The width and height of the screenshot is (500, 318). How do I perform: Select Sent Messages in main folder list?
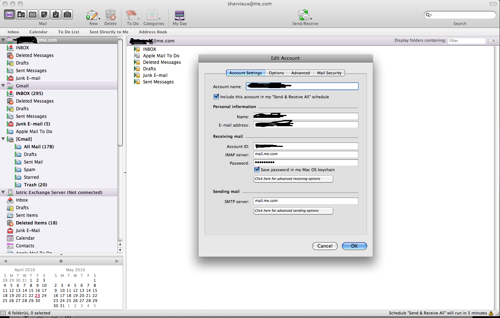click(158, 82)
